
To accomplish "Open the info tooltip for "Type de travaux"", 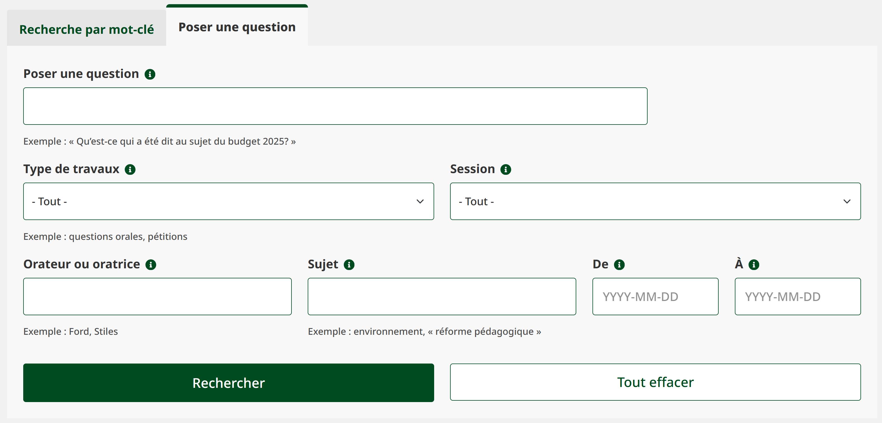I will click(x=130, y=169).
